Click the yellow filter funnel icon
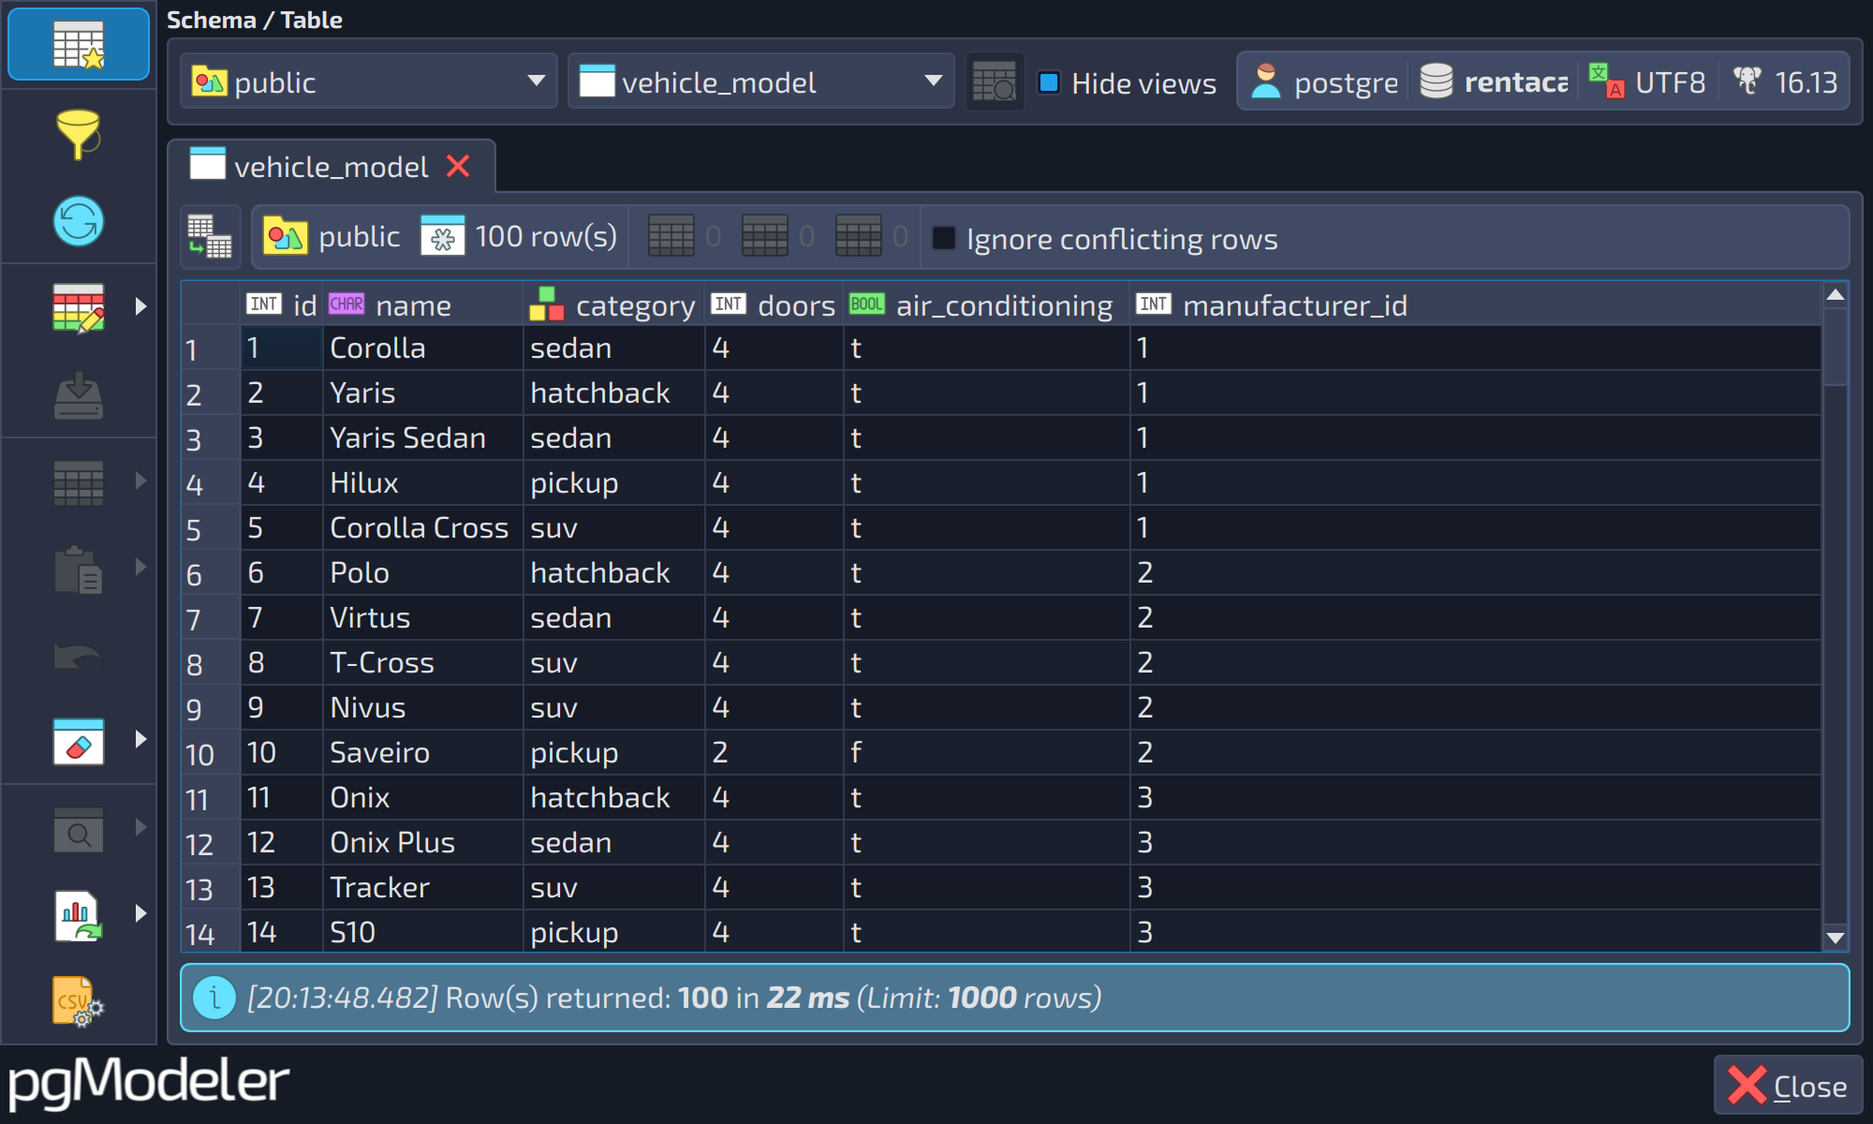Screen dimensions: 1873x1124 coord(79,133)
